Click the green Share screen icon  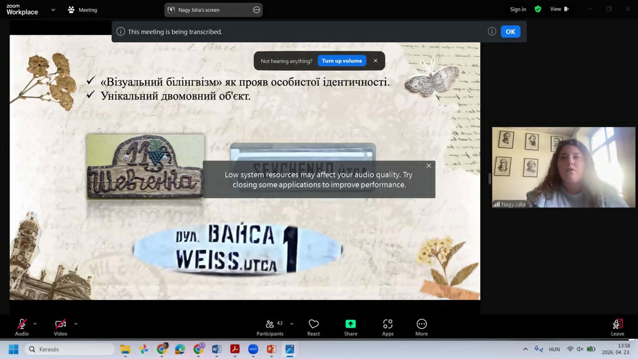[350, 324]
